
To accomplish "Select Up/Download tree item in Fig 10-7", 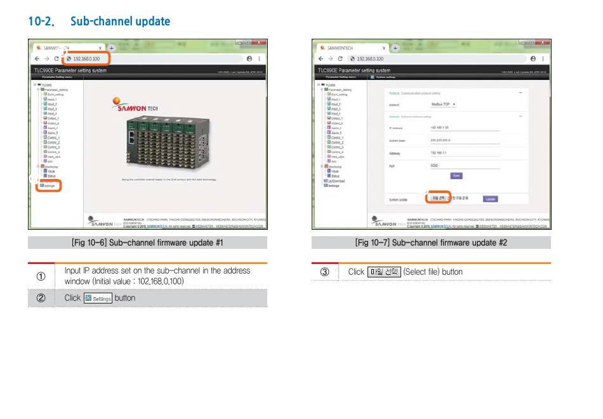I will pyautogui.click(x=335, y=181).
